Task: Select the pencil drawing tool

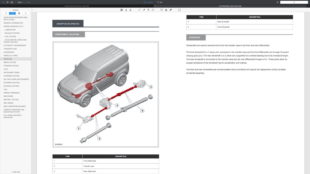Action: [139, 10]
